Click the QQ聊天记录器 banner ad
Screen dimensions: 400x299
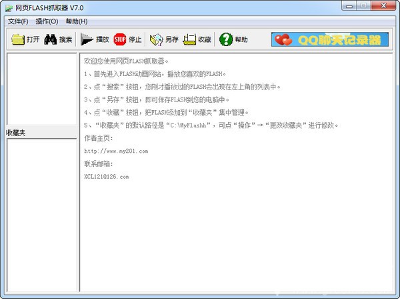click(x=330, y=39)
